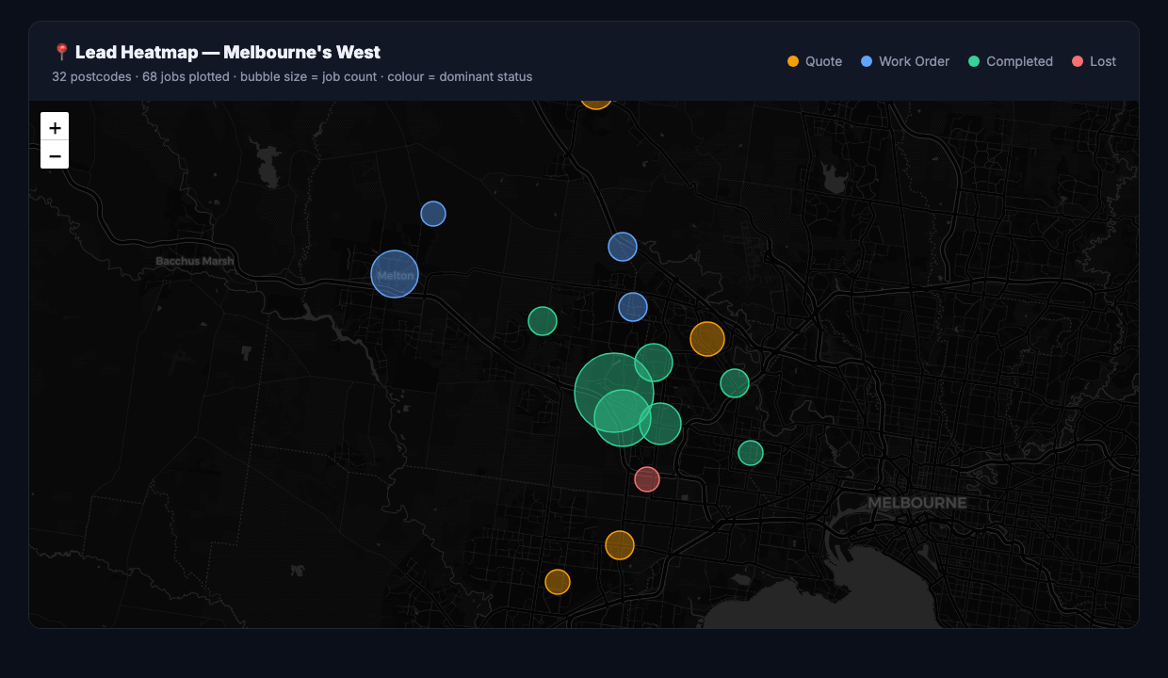Select the green bubble closest to the MELBOURNE label

point(751,453)
